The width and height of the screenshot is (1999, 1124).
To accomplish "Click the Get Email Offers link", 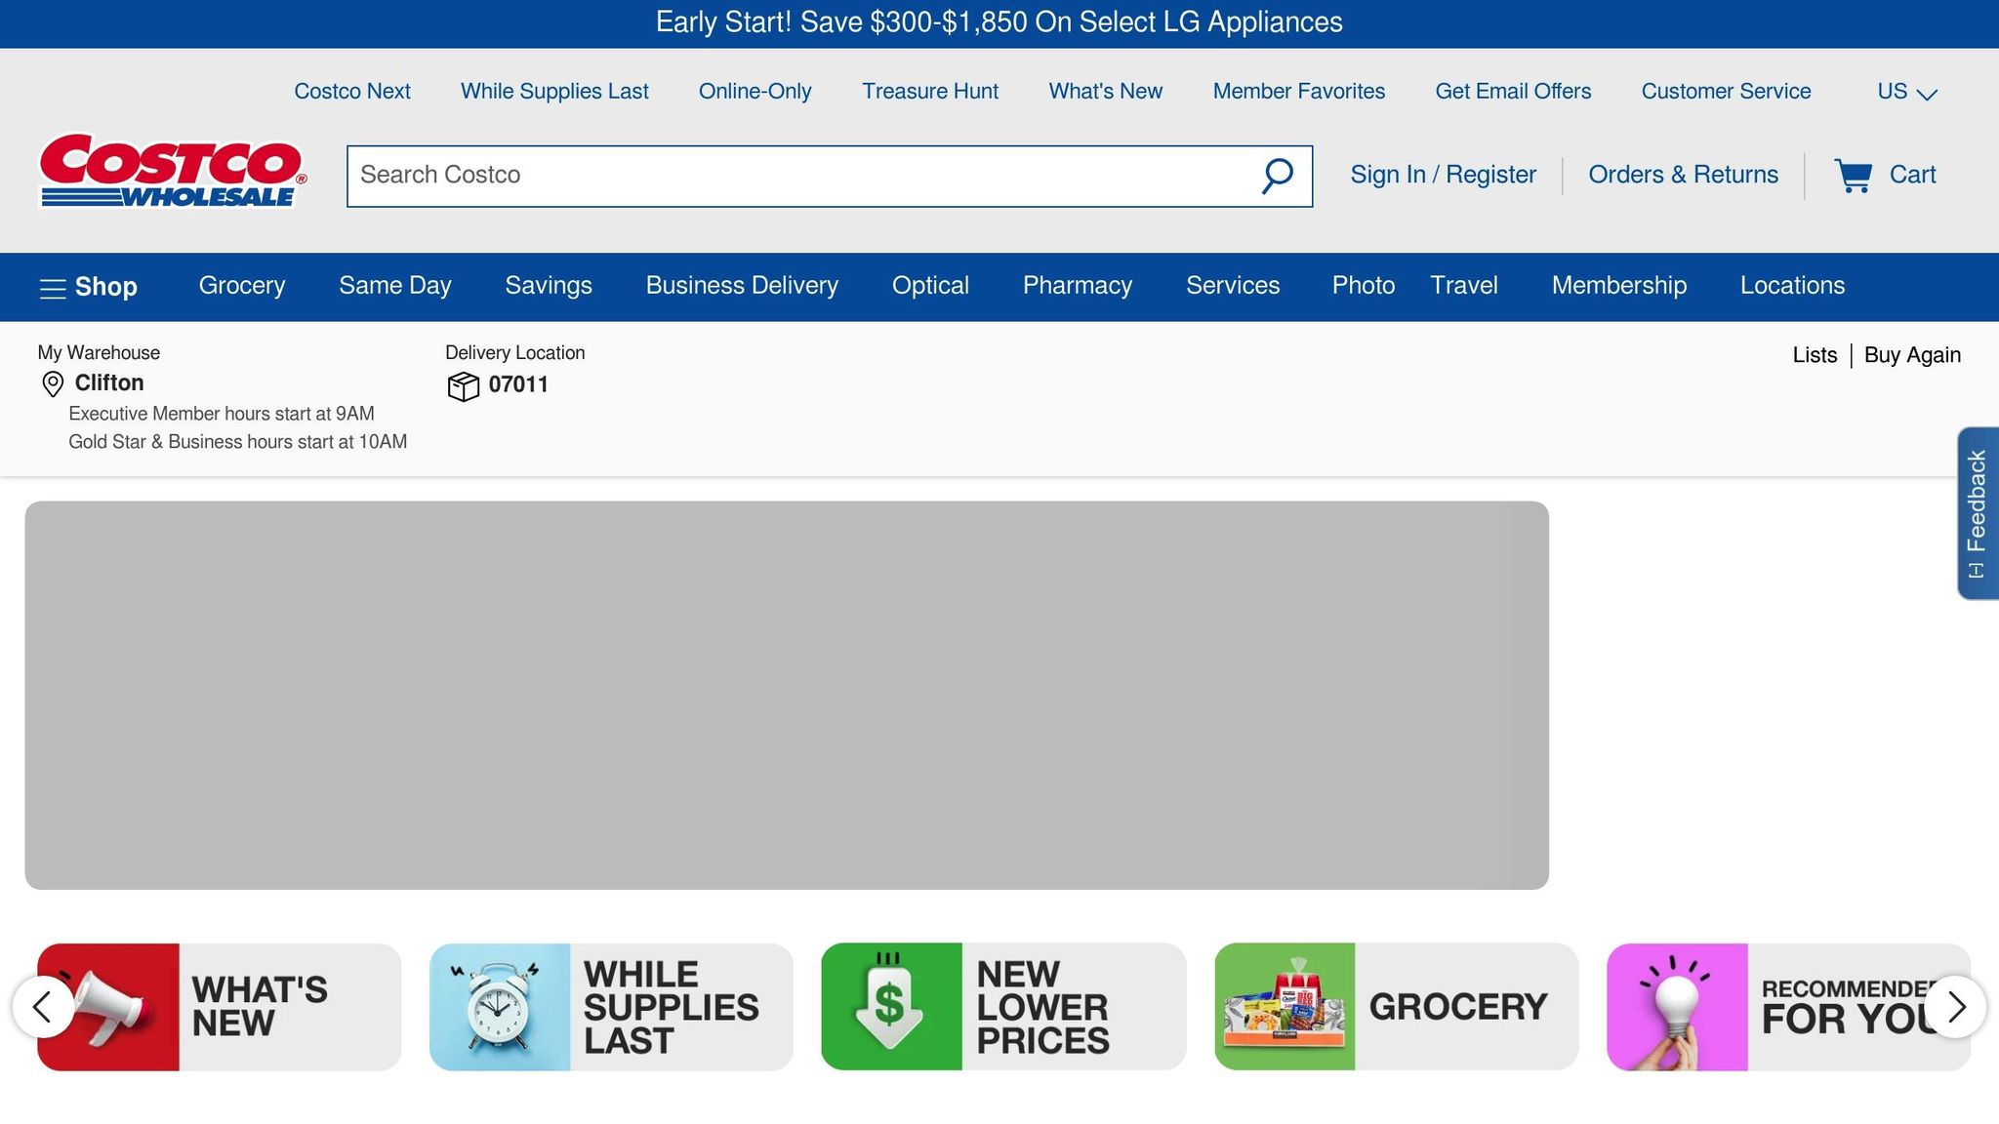I will [1513, 92].
